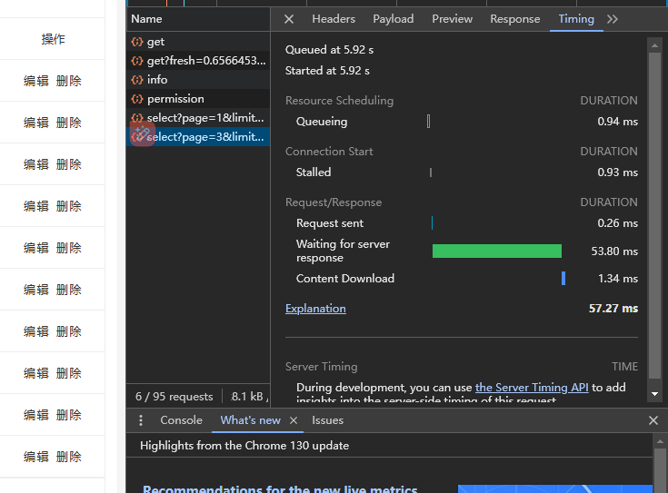668x493 pixels.
Task: Click the JSON icon beside 'get'
Action: click(136, 42)
